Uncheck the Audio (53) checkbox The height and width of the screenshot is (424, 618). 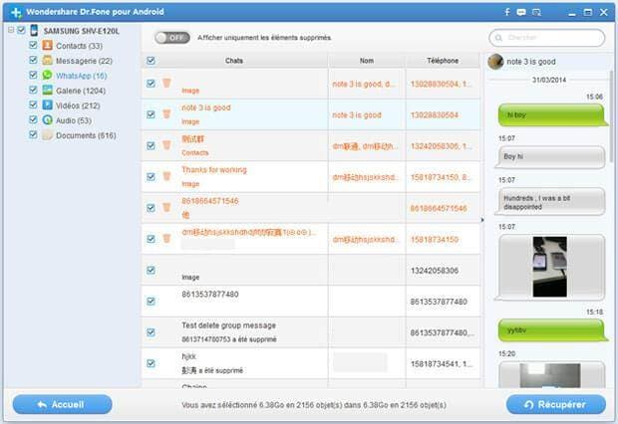[33, 119]
